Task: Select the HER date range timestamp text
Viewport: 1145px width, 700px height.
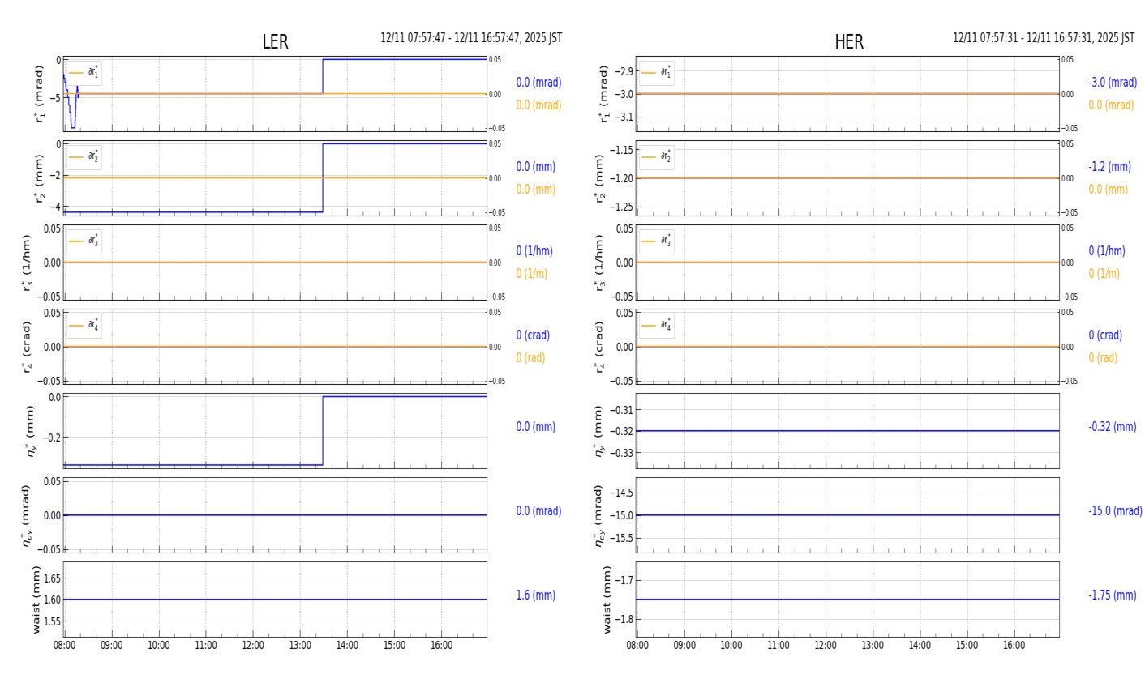Action: tap(1043, 38)
